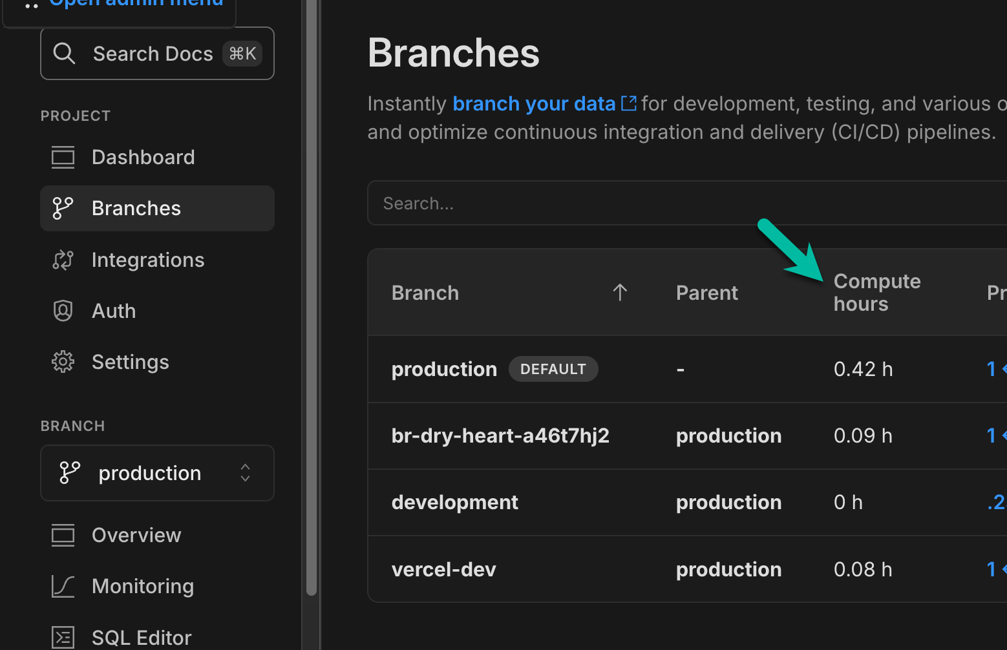The image size is (1007, 650).
Task: Click the BRANCH section label
Action: 72,426
